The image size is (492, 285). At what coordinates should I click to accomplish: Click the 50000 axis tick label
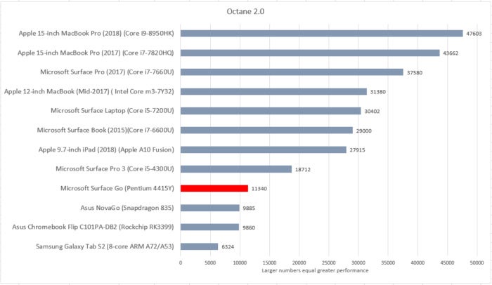[x=477, y=263]
